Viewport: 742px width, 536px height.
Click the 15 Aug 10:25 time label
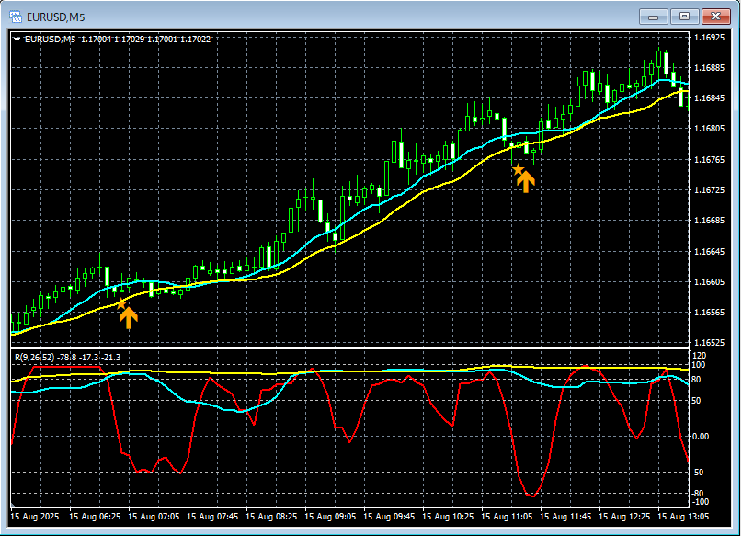click(448, 516)
